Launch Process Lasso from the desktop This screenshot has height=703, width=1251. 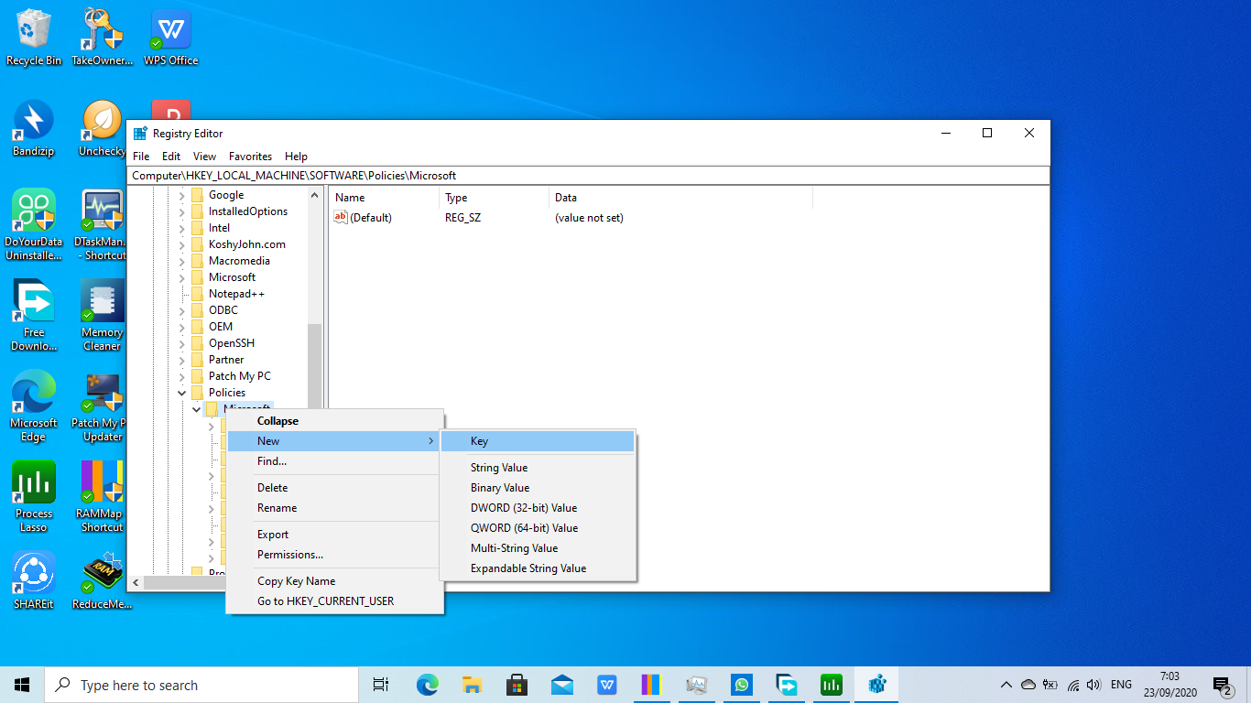point(34,496)
